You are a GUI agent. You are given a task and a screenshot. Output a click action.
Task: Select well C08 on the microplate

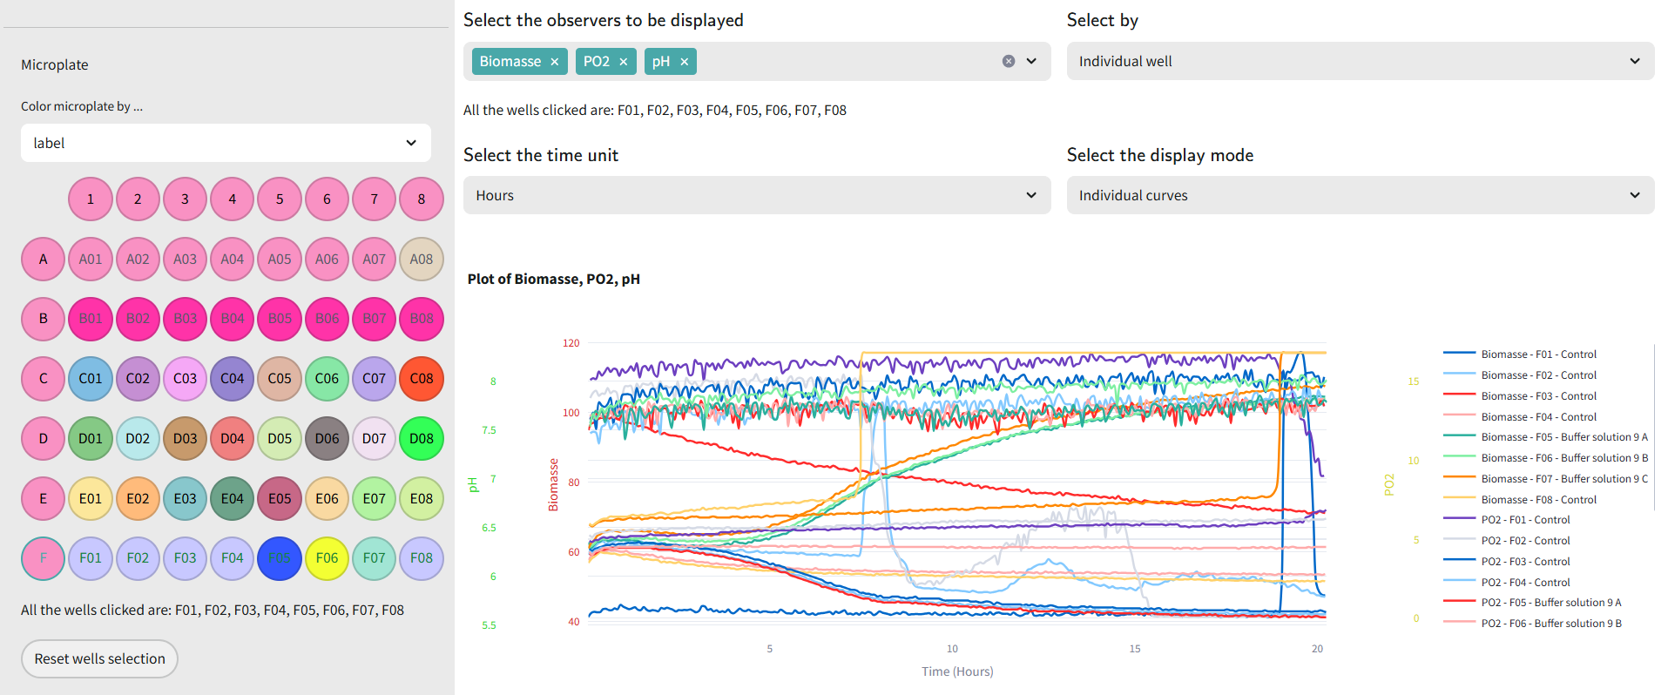[422, 379]
